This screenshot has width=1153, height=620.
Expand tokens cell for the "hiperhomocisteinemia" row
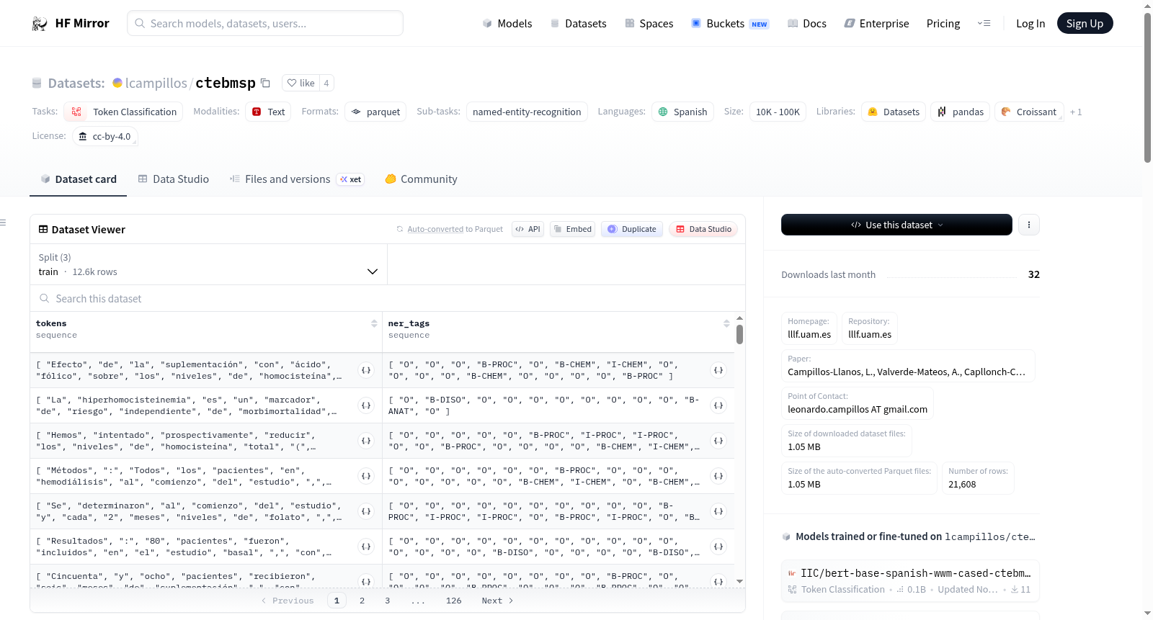[366, 405]
